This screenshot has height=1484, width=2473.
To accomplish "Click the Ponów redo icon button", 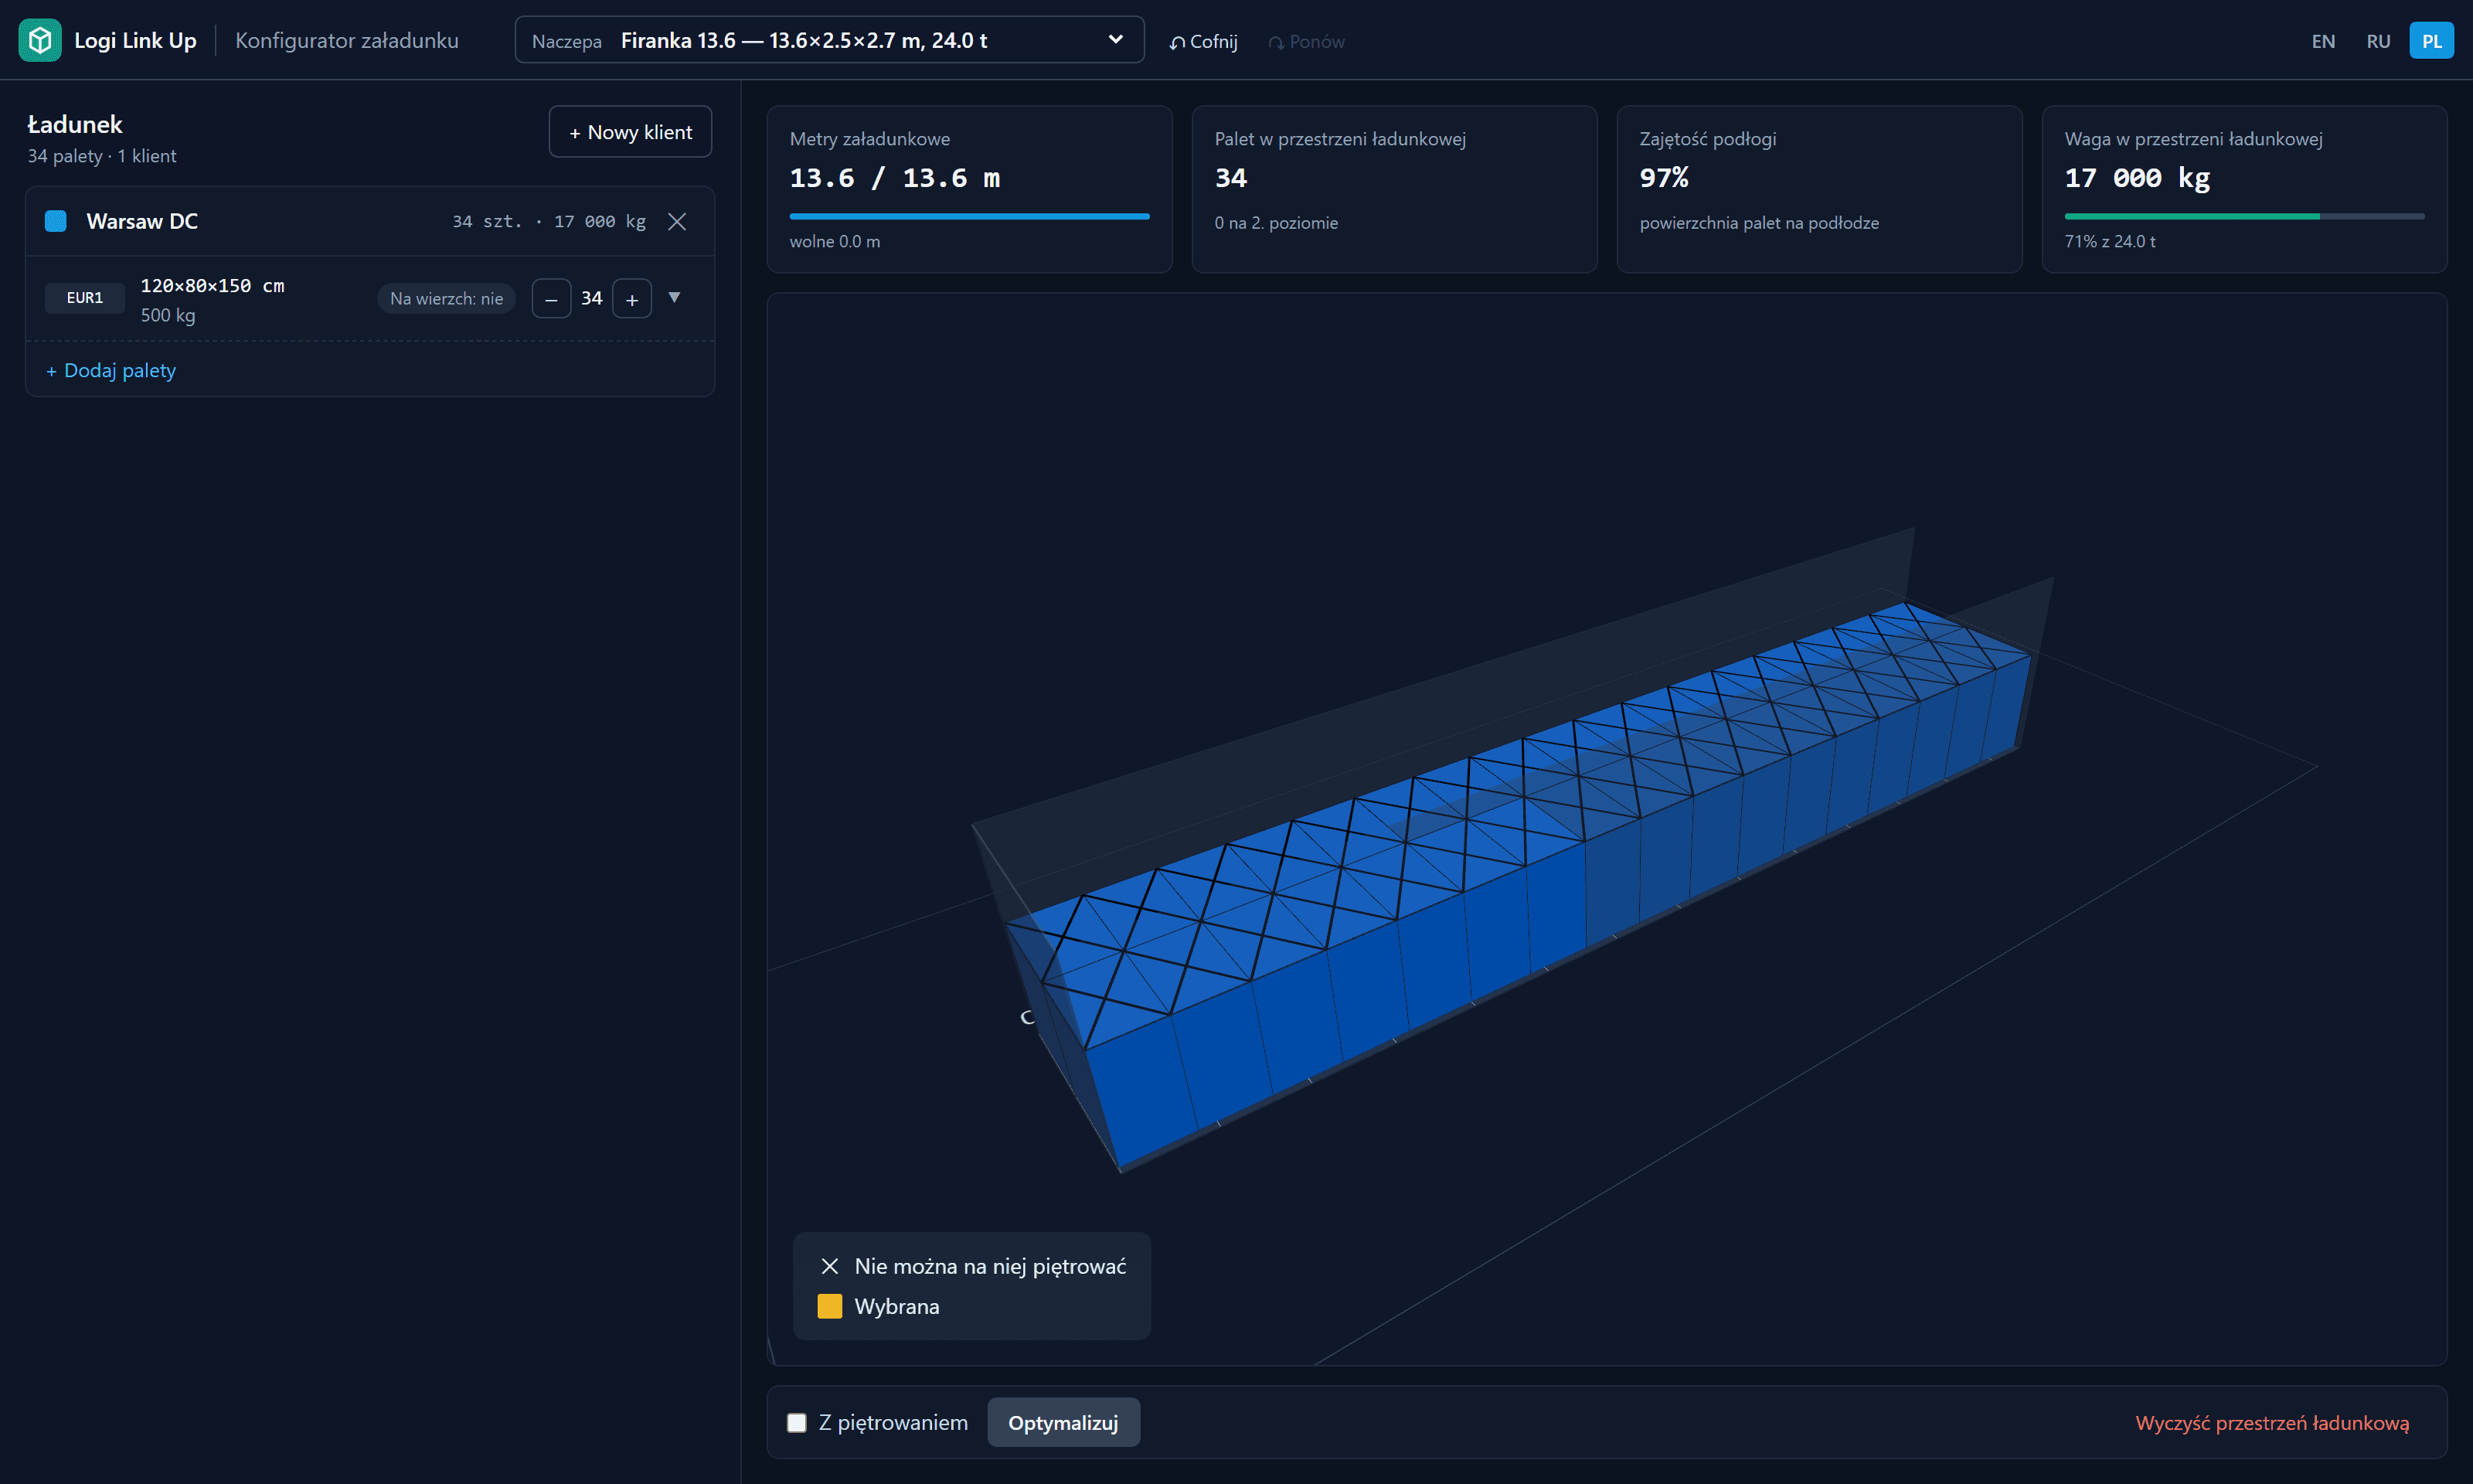I will pos(1307,41).
